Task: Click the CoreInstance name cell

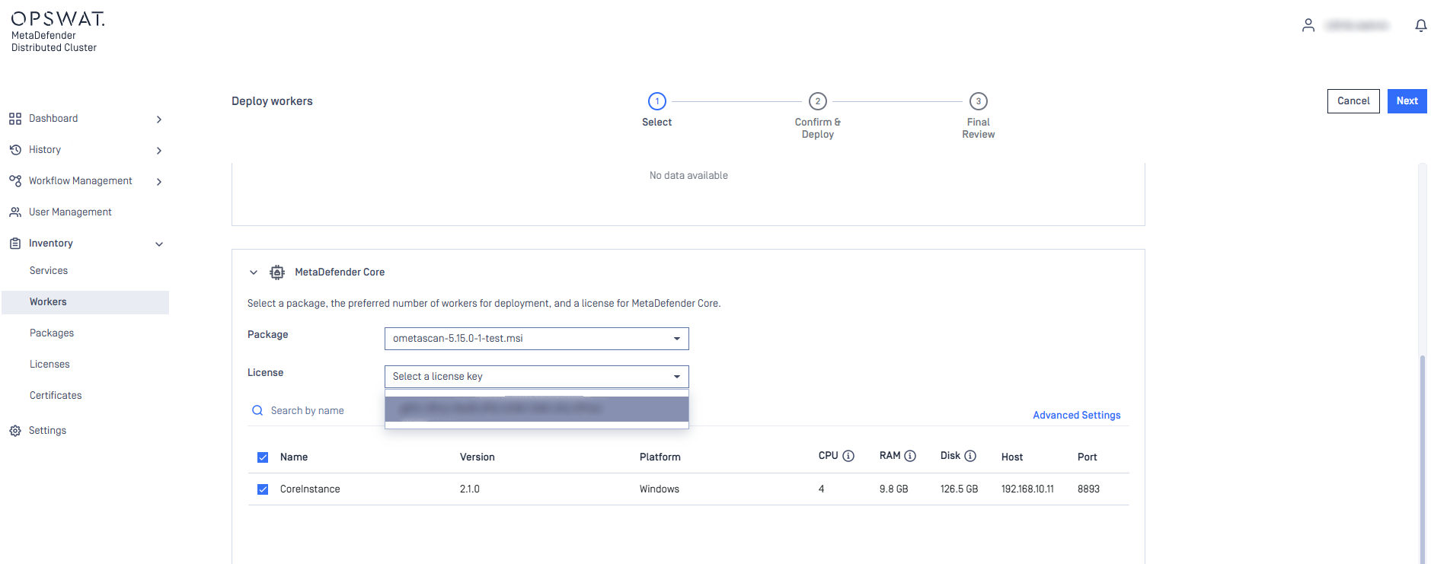Action: coord(310,489)
